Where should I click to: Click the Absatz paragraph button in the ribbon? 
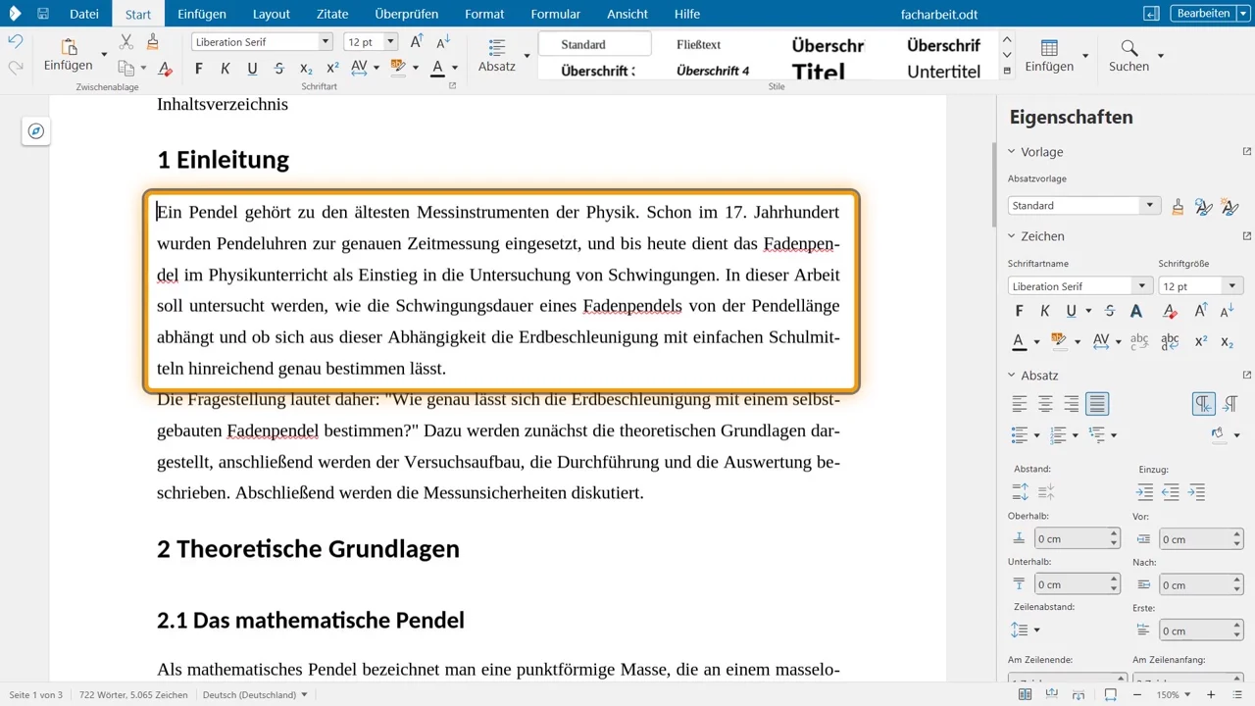pyautogui.click(x=497, y=55)
